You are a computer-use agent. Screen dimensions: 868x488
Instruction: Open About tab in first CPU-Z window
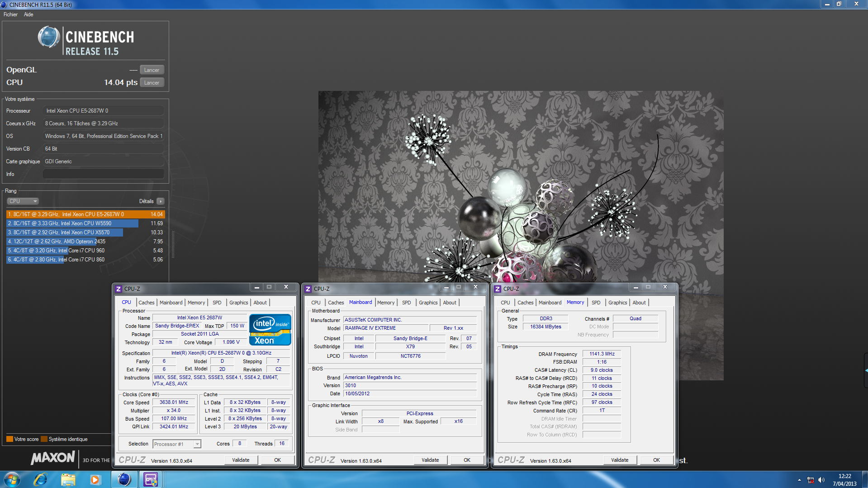point(260,303)
